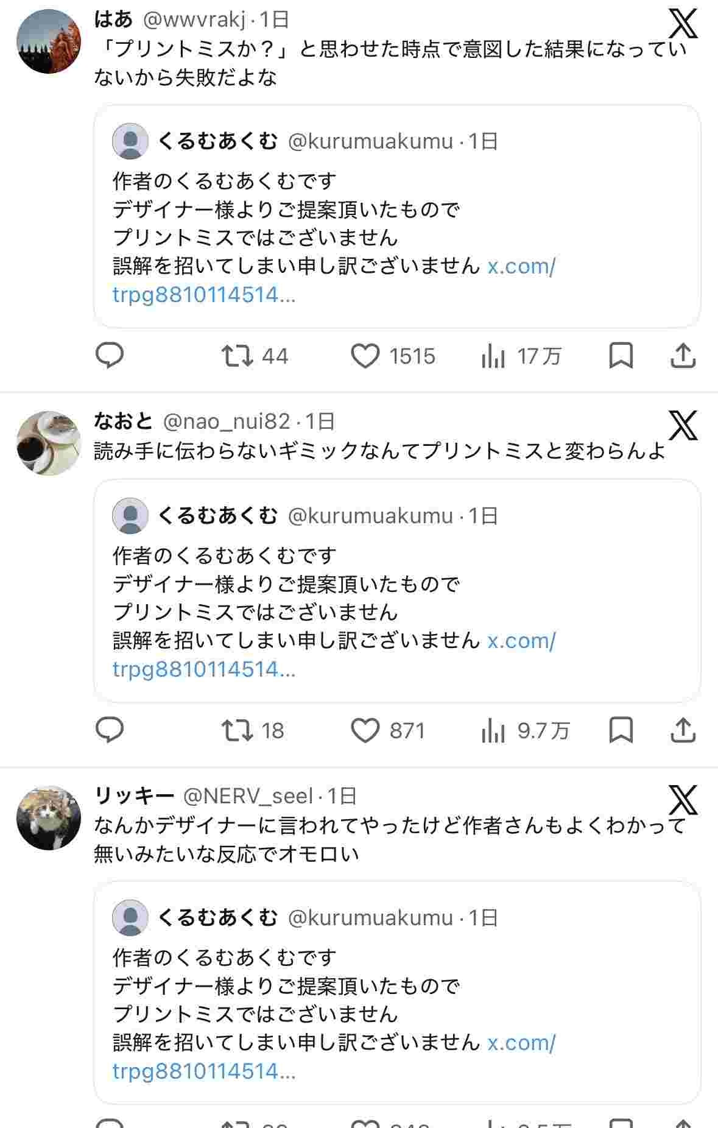Share なおと's post
Screen dimensions: 718x1128
point(683,730)
